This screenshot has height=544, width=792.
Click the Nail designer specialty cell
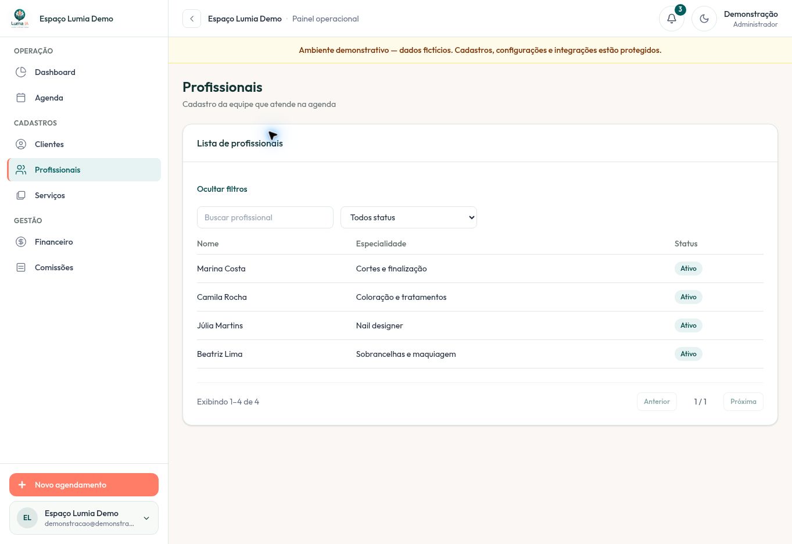coord(379,325)
